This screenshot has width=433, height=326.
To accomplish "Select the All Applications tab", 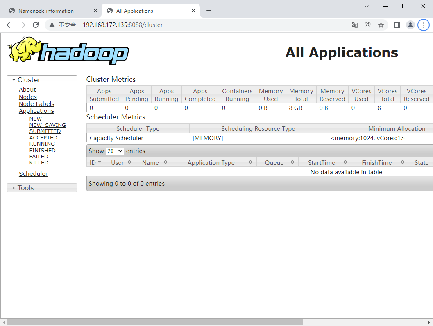I will pos(151,11).
